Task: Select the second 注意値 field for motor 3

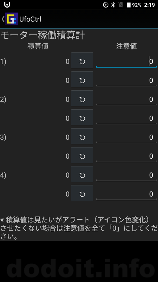Action: click(126, 156)
